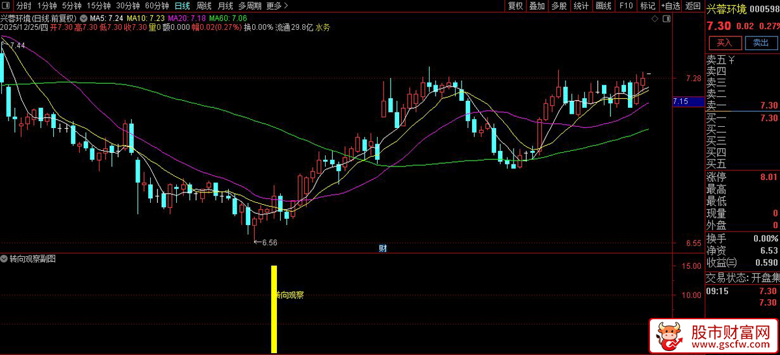The width and height of the screenshot is (780, 355).
Task: Click the 7.44 high price label
Action: coord(17,46)
